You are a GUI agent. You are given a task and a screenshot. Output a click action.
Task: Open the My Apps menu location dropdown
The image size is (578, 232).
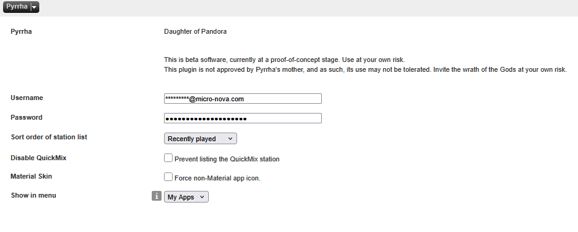coord(186,196)
